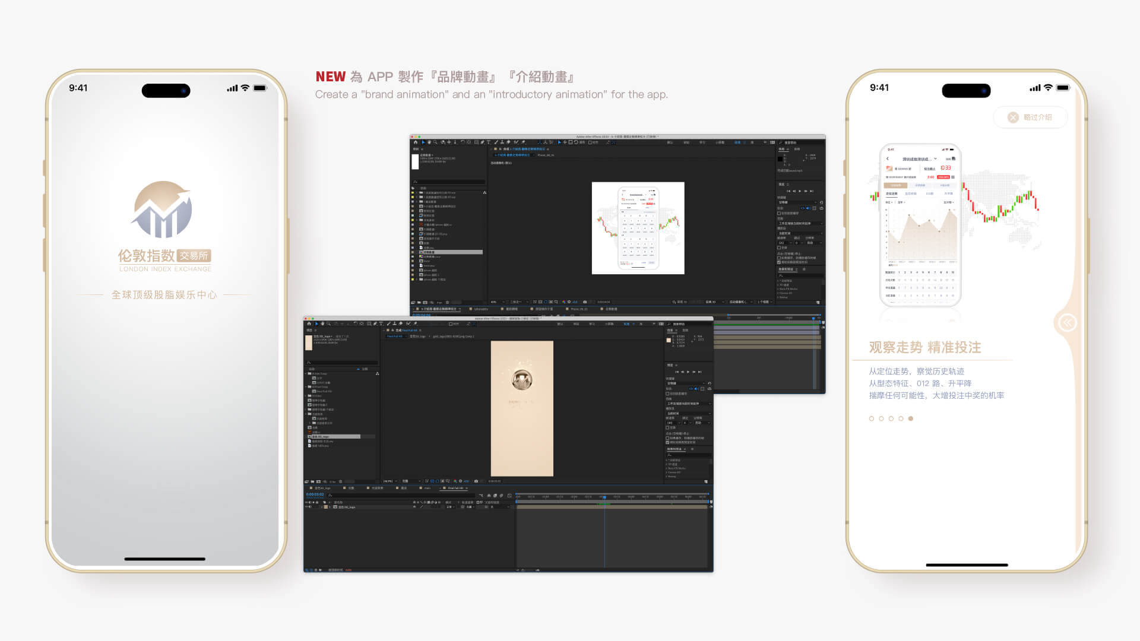Screen dimensions: 1140x641
Task: Select the Puppet Pin tool in front After Effects window
Action: pyautogui.click(x=416, y=323)
